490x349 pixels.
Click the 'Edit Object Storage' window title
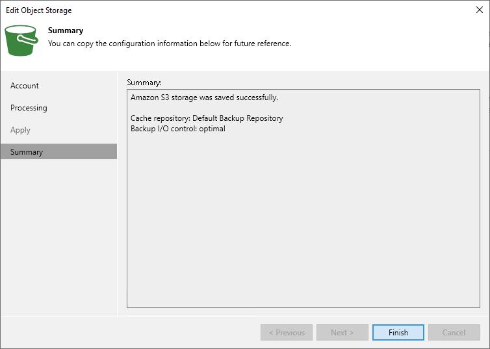click(39, 10)
